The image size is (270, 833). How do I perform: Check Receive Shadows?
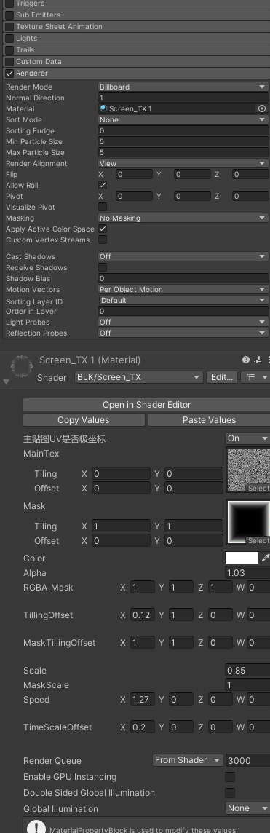[x=103, y=268]
